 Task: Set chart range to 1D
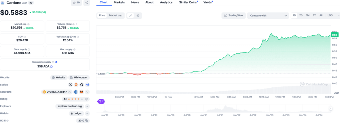click(x=294, y=15)
